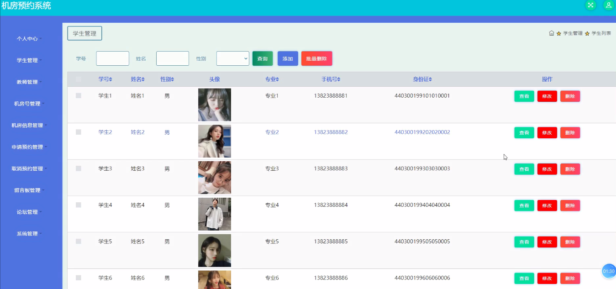Click the avatar thumbnail of 学生2
This screenshot has height=289, width=616.
[x=214, y=141]
